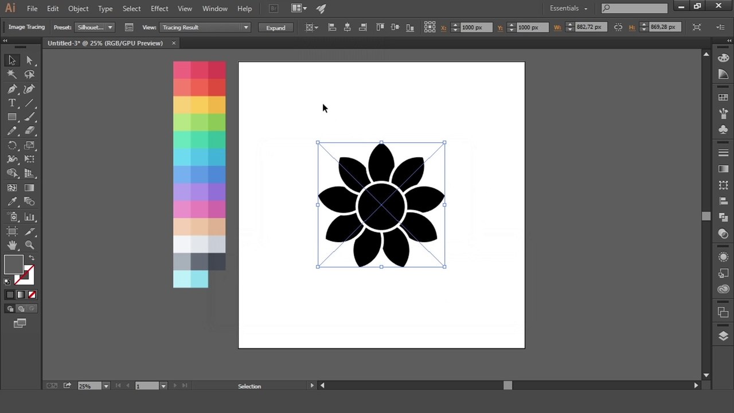This screenshot has width=734, height=413.
Task: Open the File menu
Action: 32,9
